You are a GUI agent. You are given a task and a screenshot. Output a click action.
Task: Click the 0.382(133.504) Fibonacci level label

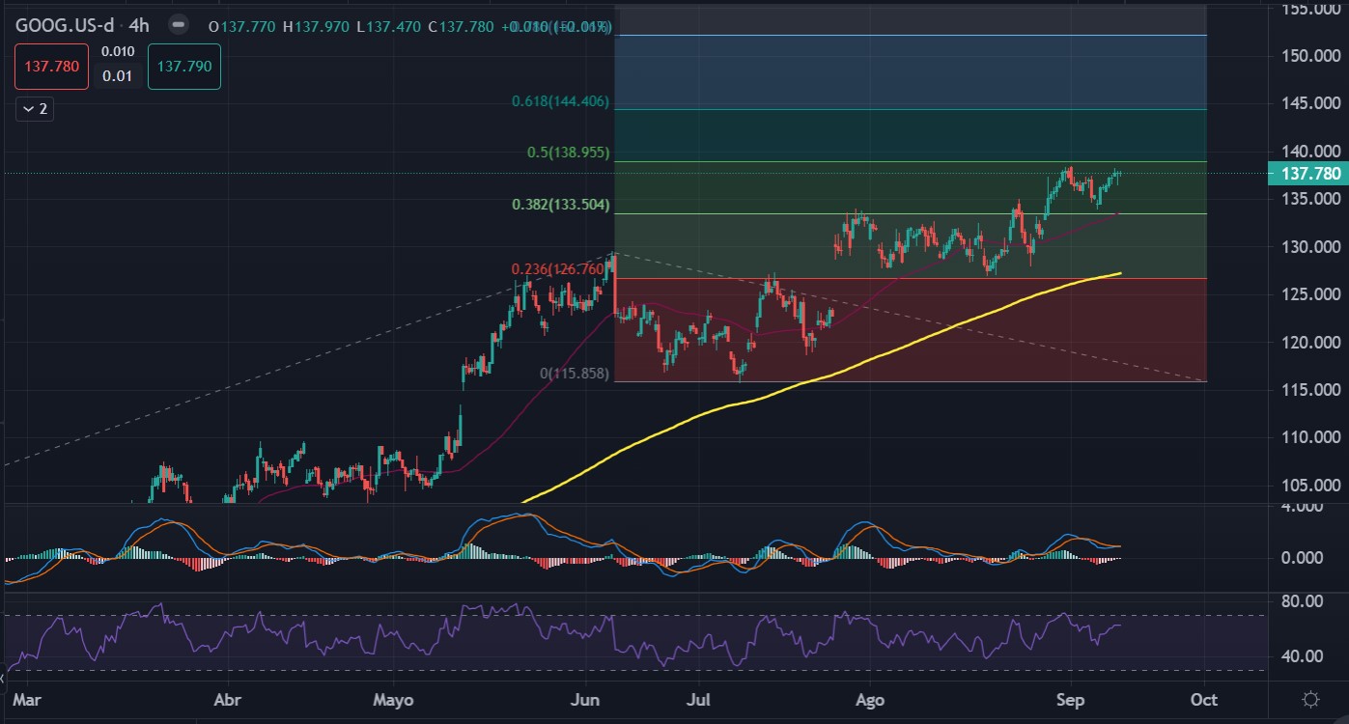click(563, 205)
